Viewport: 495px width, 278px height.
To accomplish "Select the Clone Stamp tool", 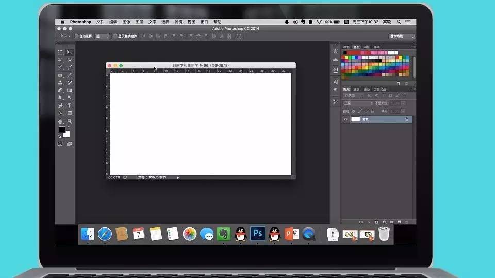I will (60, 82).
